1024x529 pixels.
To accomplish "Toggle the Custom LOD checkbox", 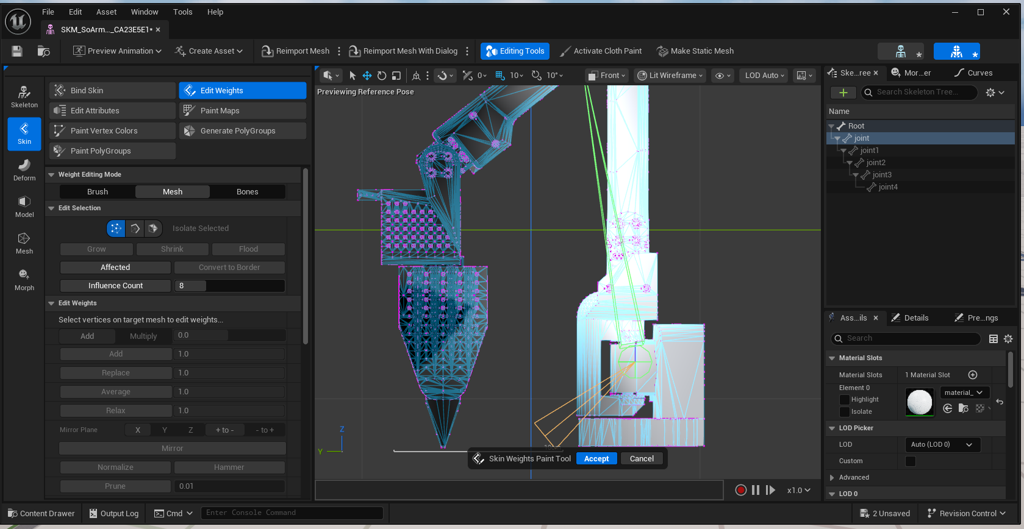I will click(x=911, y=461).
